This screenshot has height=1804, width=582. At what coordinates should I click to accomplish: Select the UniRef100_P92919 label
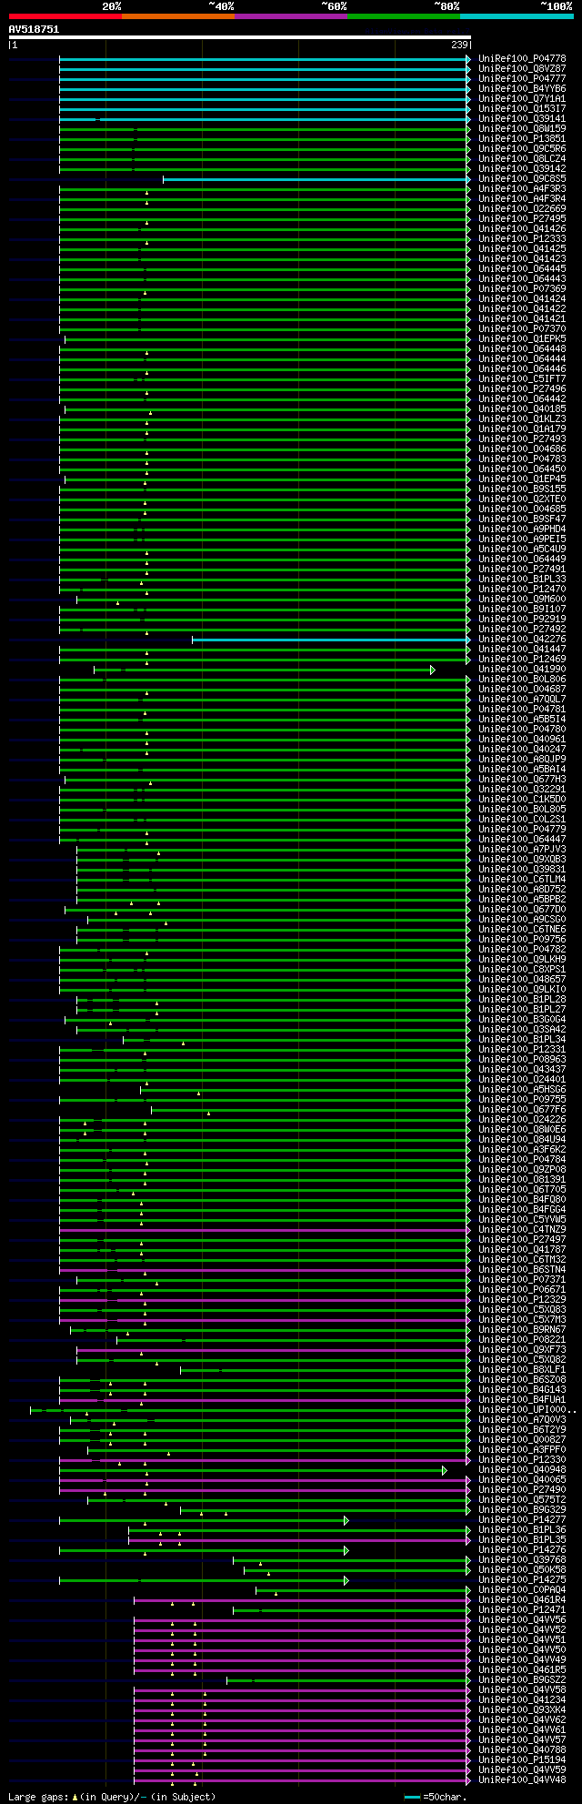coord(522,620)
